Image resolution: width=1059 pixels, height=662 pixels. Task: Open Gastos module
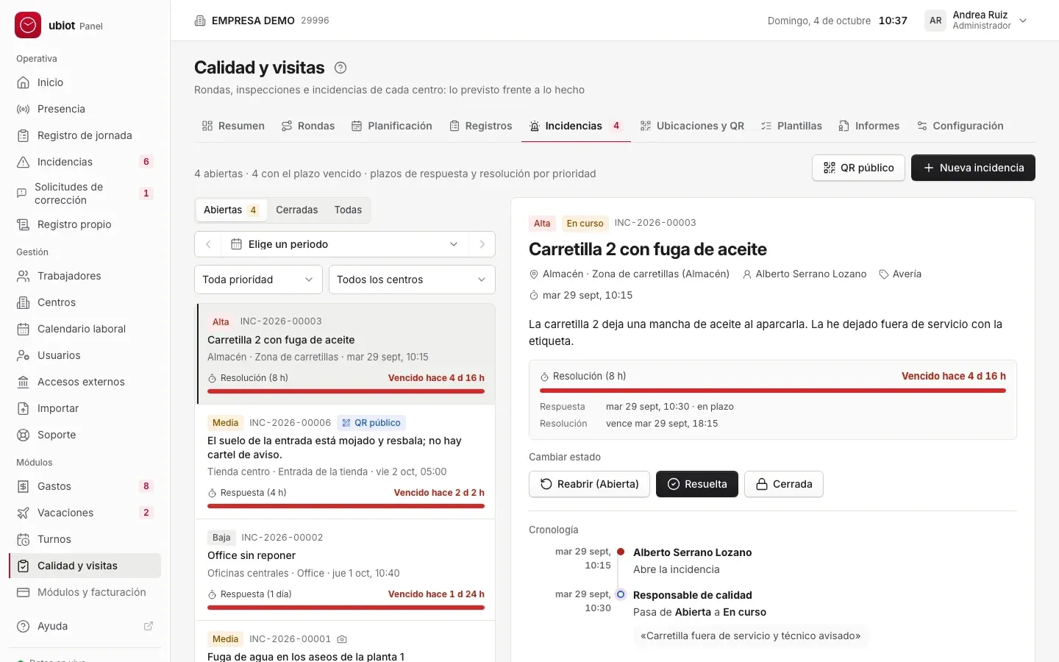point(85,486)
